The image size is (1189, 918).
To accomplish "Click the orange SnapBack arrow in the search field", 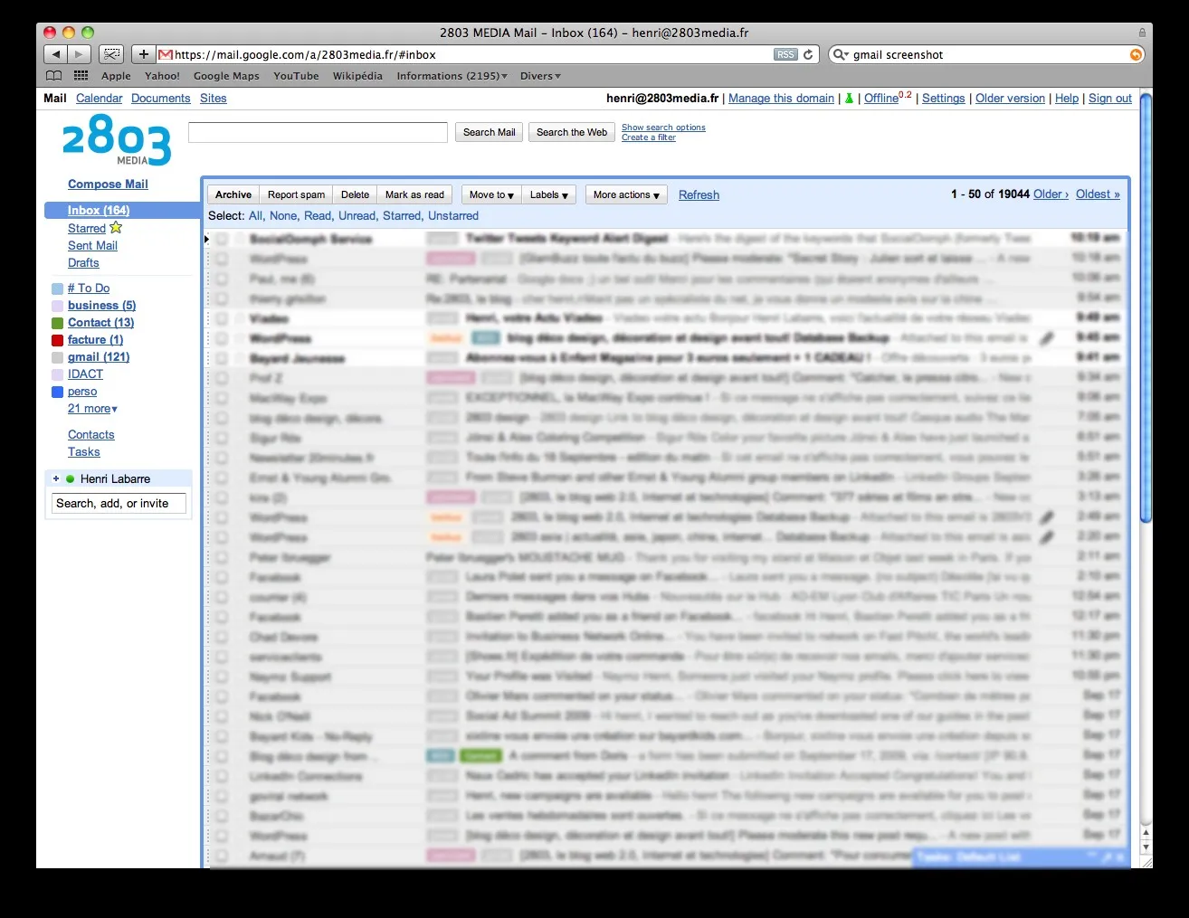I will 1136,54.
